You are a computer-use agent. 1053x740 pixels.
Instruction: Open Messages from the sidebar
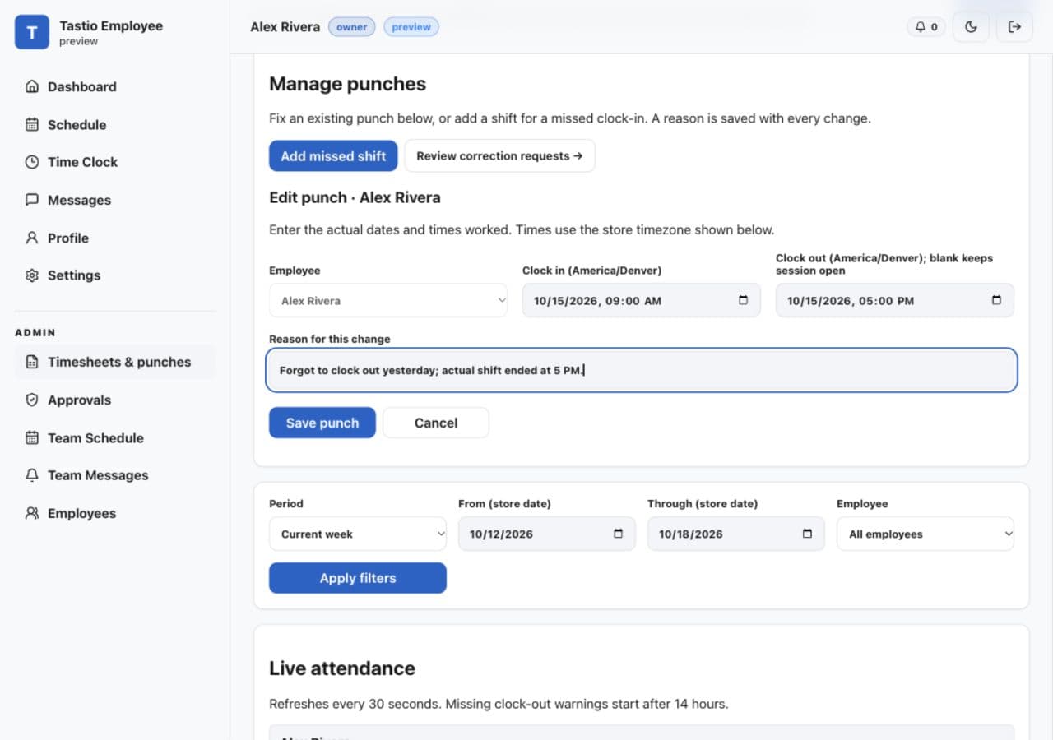point(115,200)
